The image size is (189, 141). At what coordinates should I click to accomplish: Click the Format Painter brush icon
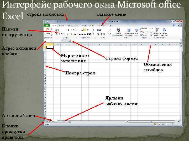pyautogui.click(x=52, y=35)
